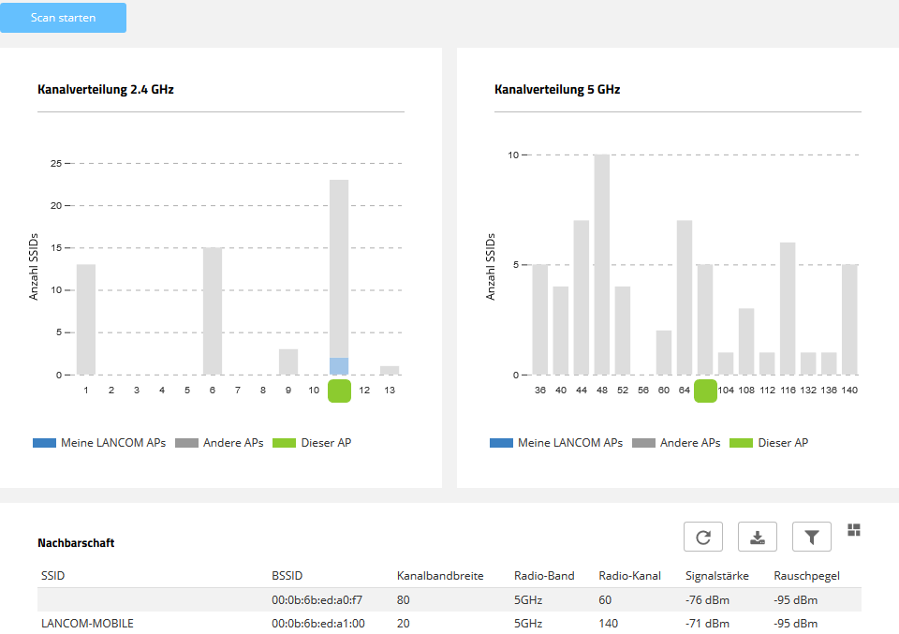Toggle Dieser AP in 5 GHz legend
Image resolution: width=899 pixels, height=634 pixels.
[x=770, y=442]
